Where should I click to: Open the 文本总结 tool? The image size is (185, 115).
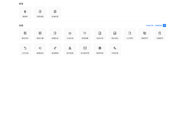pos(70,34)
